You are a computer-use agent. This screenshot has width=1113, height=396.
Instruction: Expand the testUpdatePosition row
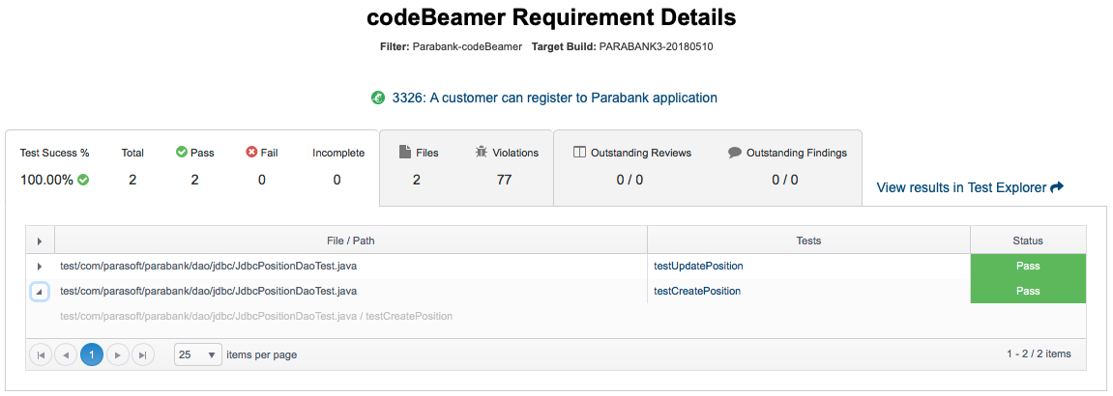pyautogui.click(x=40, y=267)
